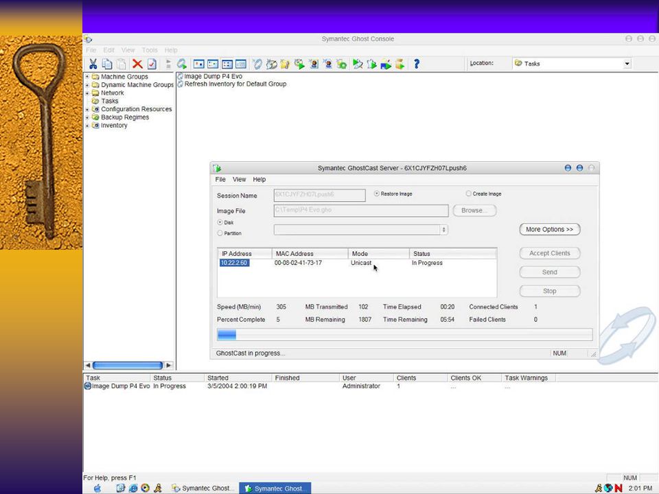The image size is (659, 494).
Task: Click the Paste clipboard icon in the toolbar
Action: pyautogui.click(x=122, y=64)
